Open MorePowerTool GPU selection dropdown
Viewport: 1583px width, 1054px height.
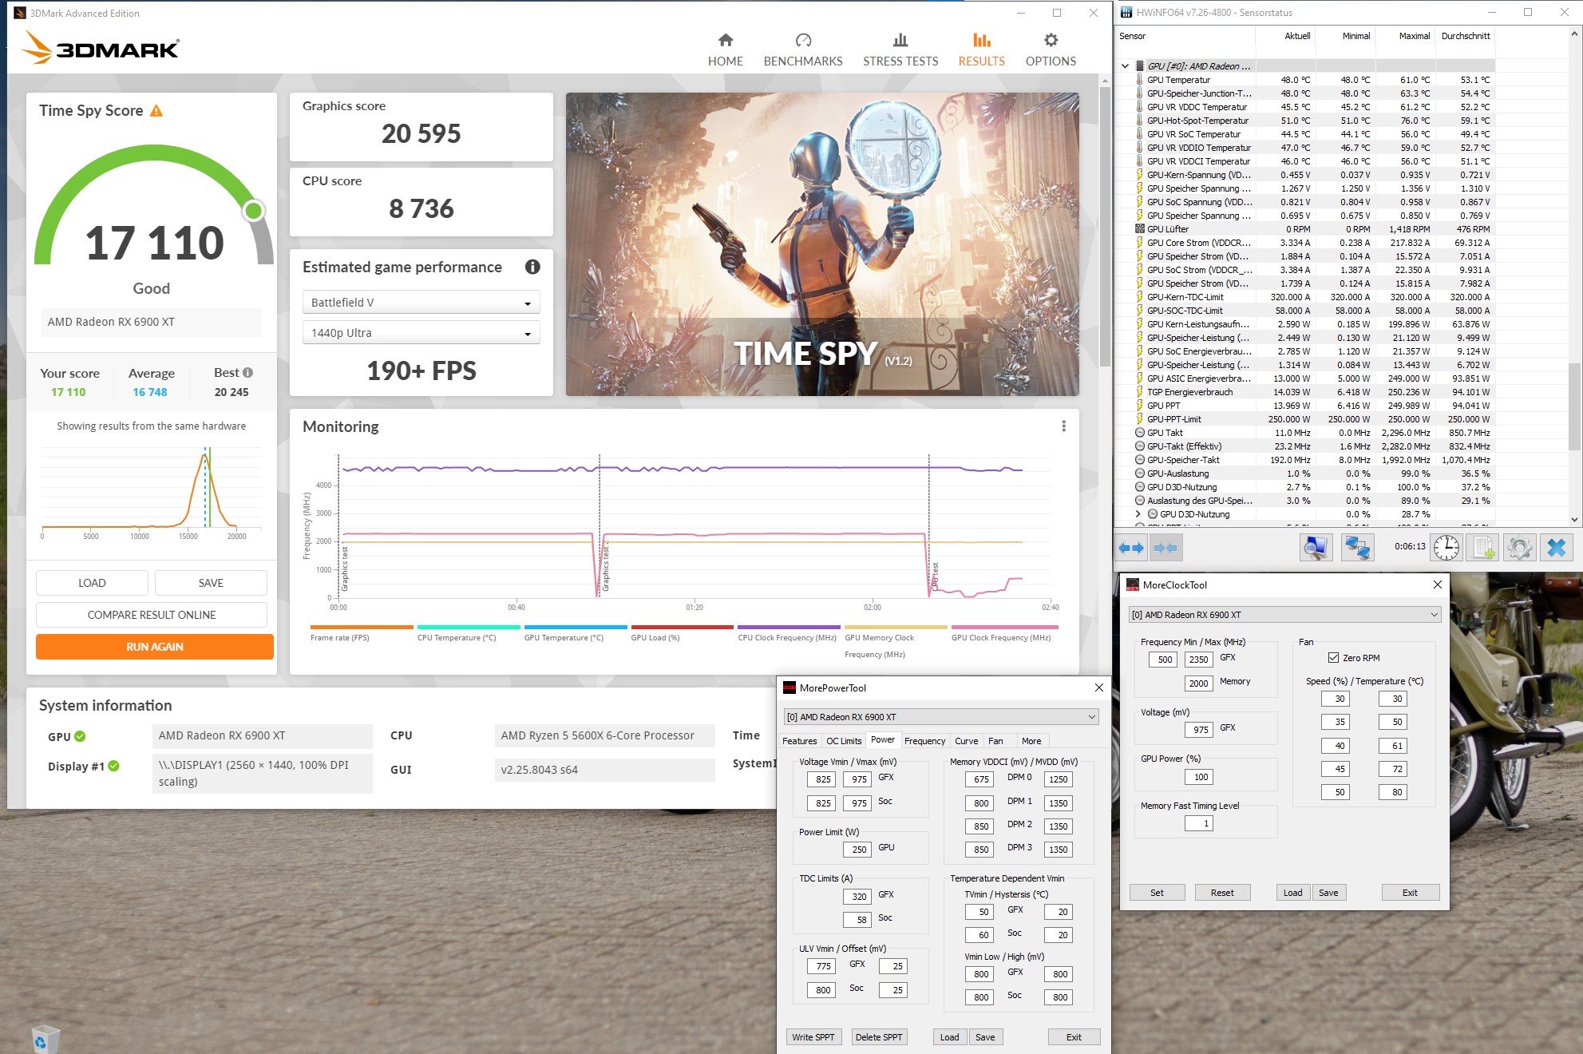(940, 717)
